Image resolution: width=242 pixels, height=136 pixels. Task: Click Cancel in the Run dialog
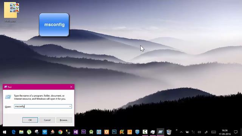(47, 120)
